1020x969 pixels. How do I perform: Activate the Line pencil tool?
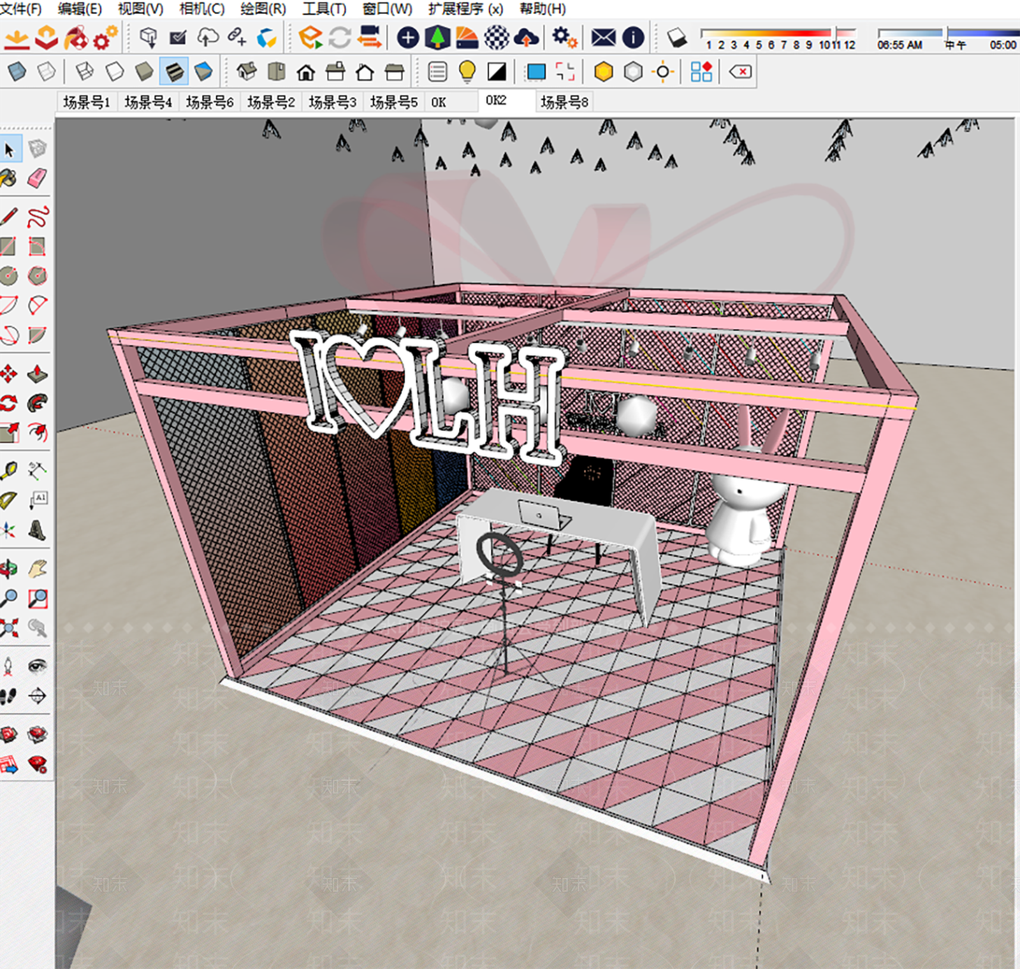click(x=8, y=217)
